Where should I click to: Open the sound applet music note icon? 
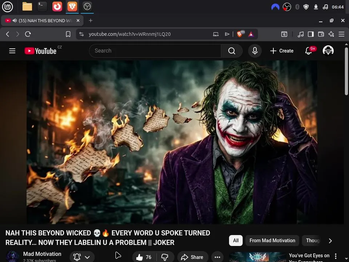(x=325, y=7)
